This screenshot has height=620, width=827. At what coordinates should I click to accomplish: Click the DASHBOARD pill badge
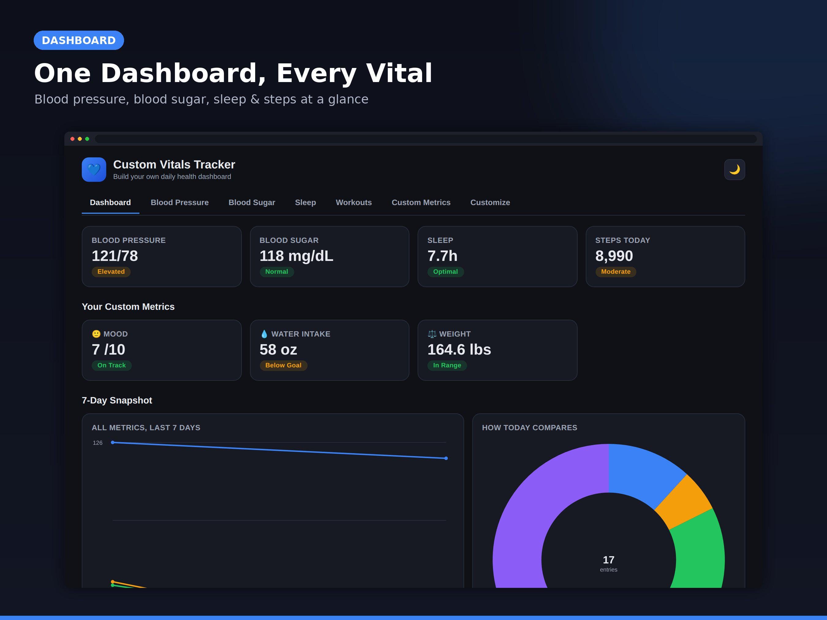(79, 40)
